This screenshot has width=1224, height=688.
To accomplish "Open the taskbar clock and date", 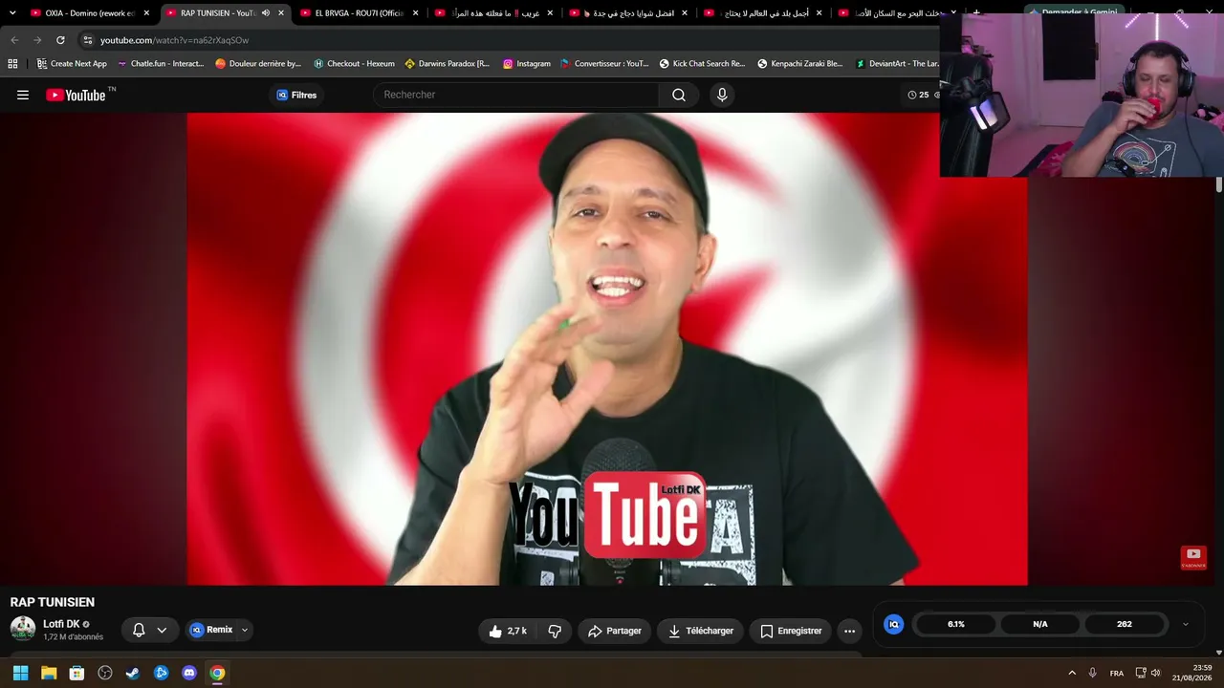I will (x=1192, y=673).
